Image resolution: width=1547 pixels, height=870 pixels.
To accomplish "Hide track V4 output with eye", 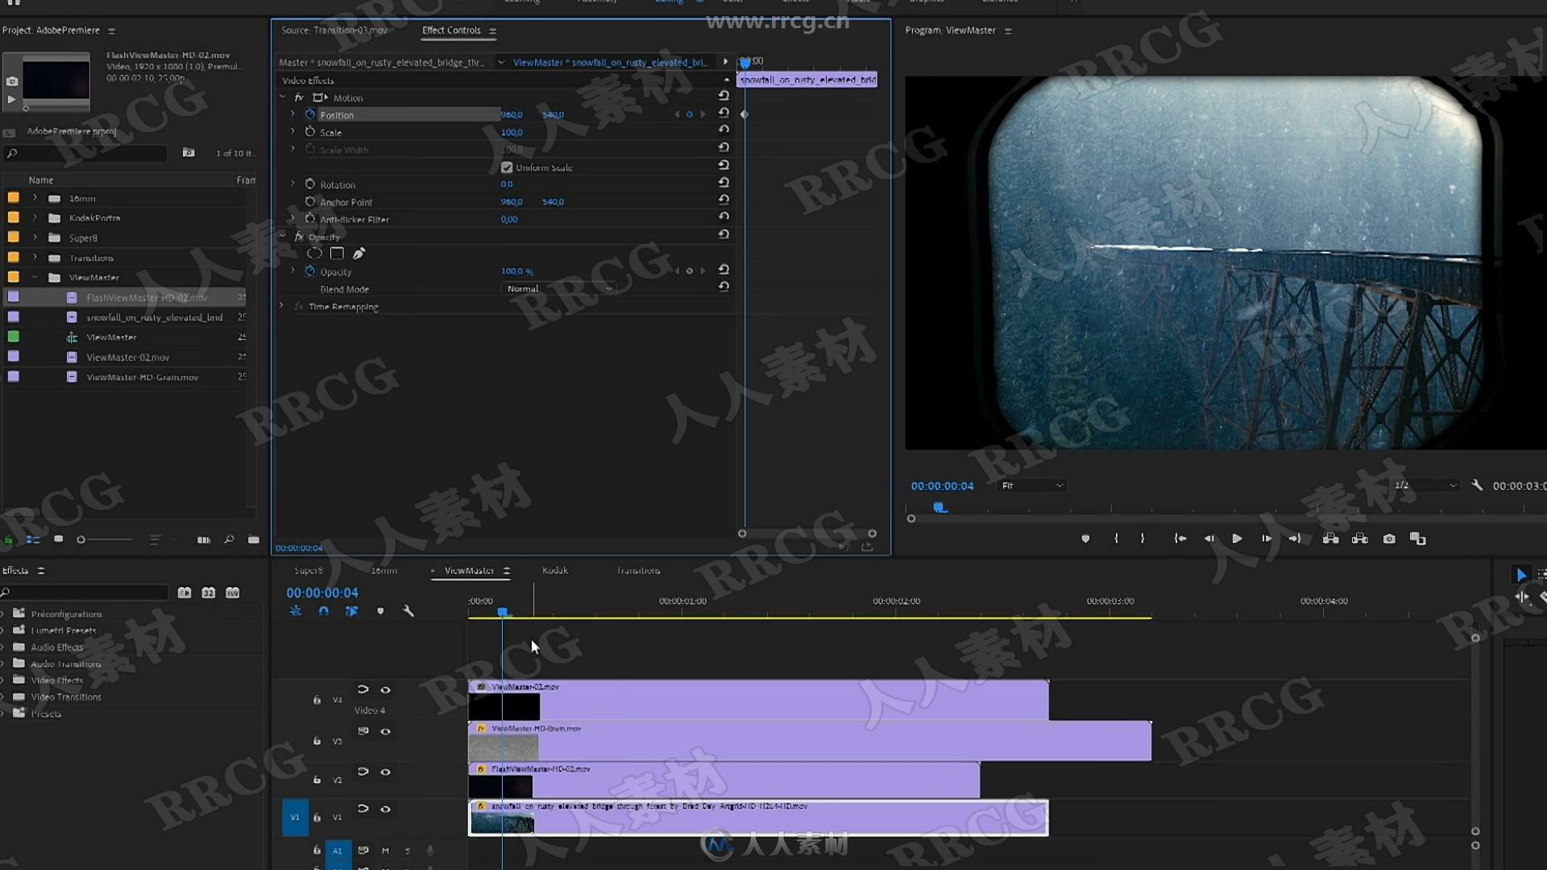I will pyautogui.click(x=385, y=690).
